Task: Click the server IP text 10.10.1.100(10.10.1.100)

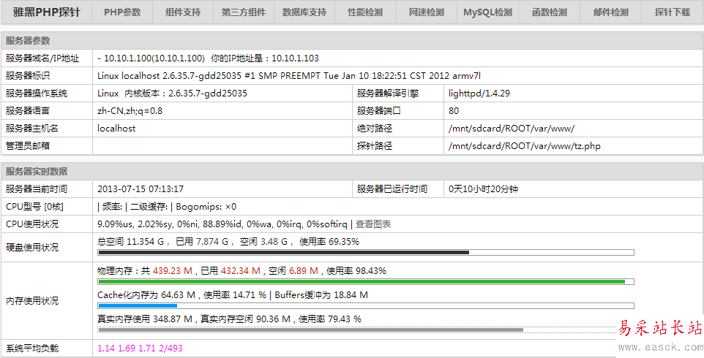Action: coord(154,58)
